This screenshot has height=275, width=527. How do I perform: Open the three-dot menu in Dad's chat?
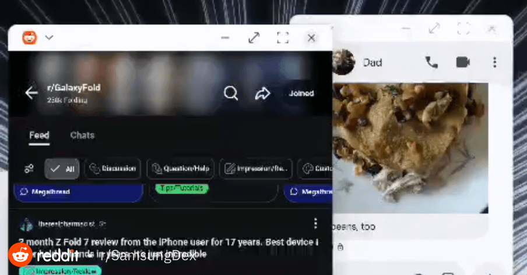click(x=494, y=62)
